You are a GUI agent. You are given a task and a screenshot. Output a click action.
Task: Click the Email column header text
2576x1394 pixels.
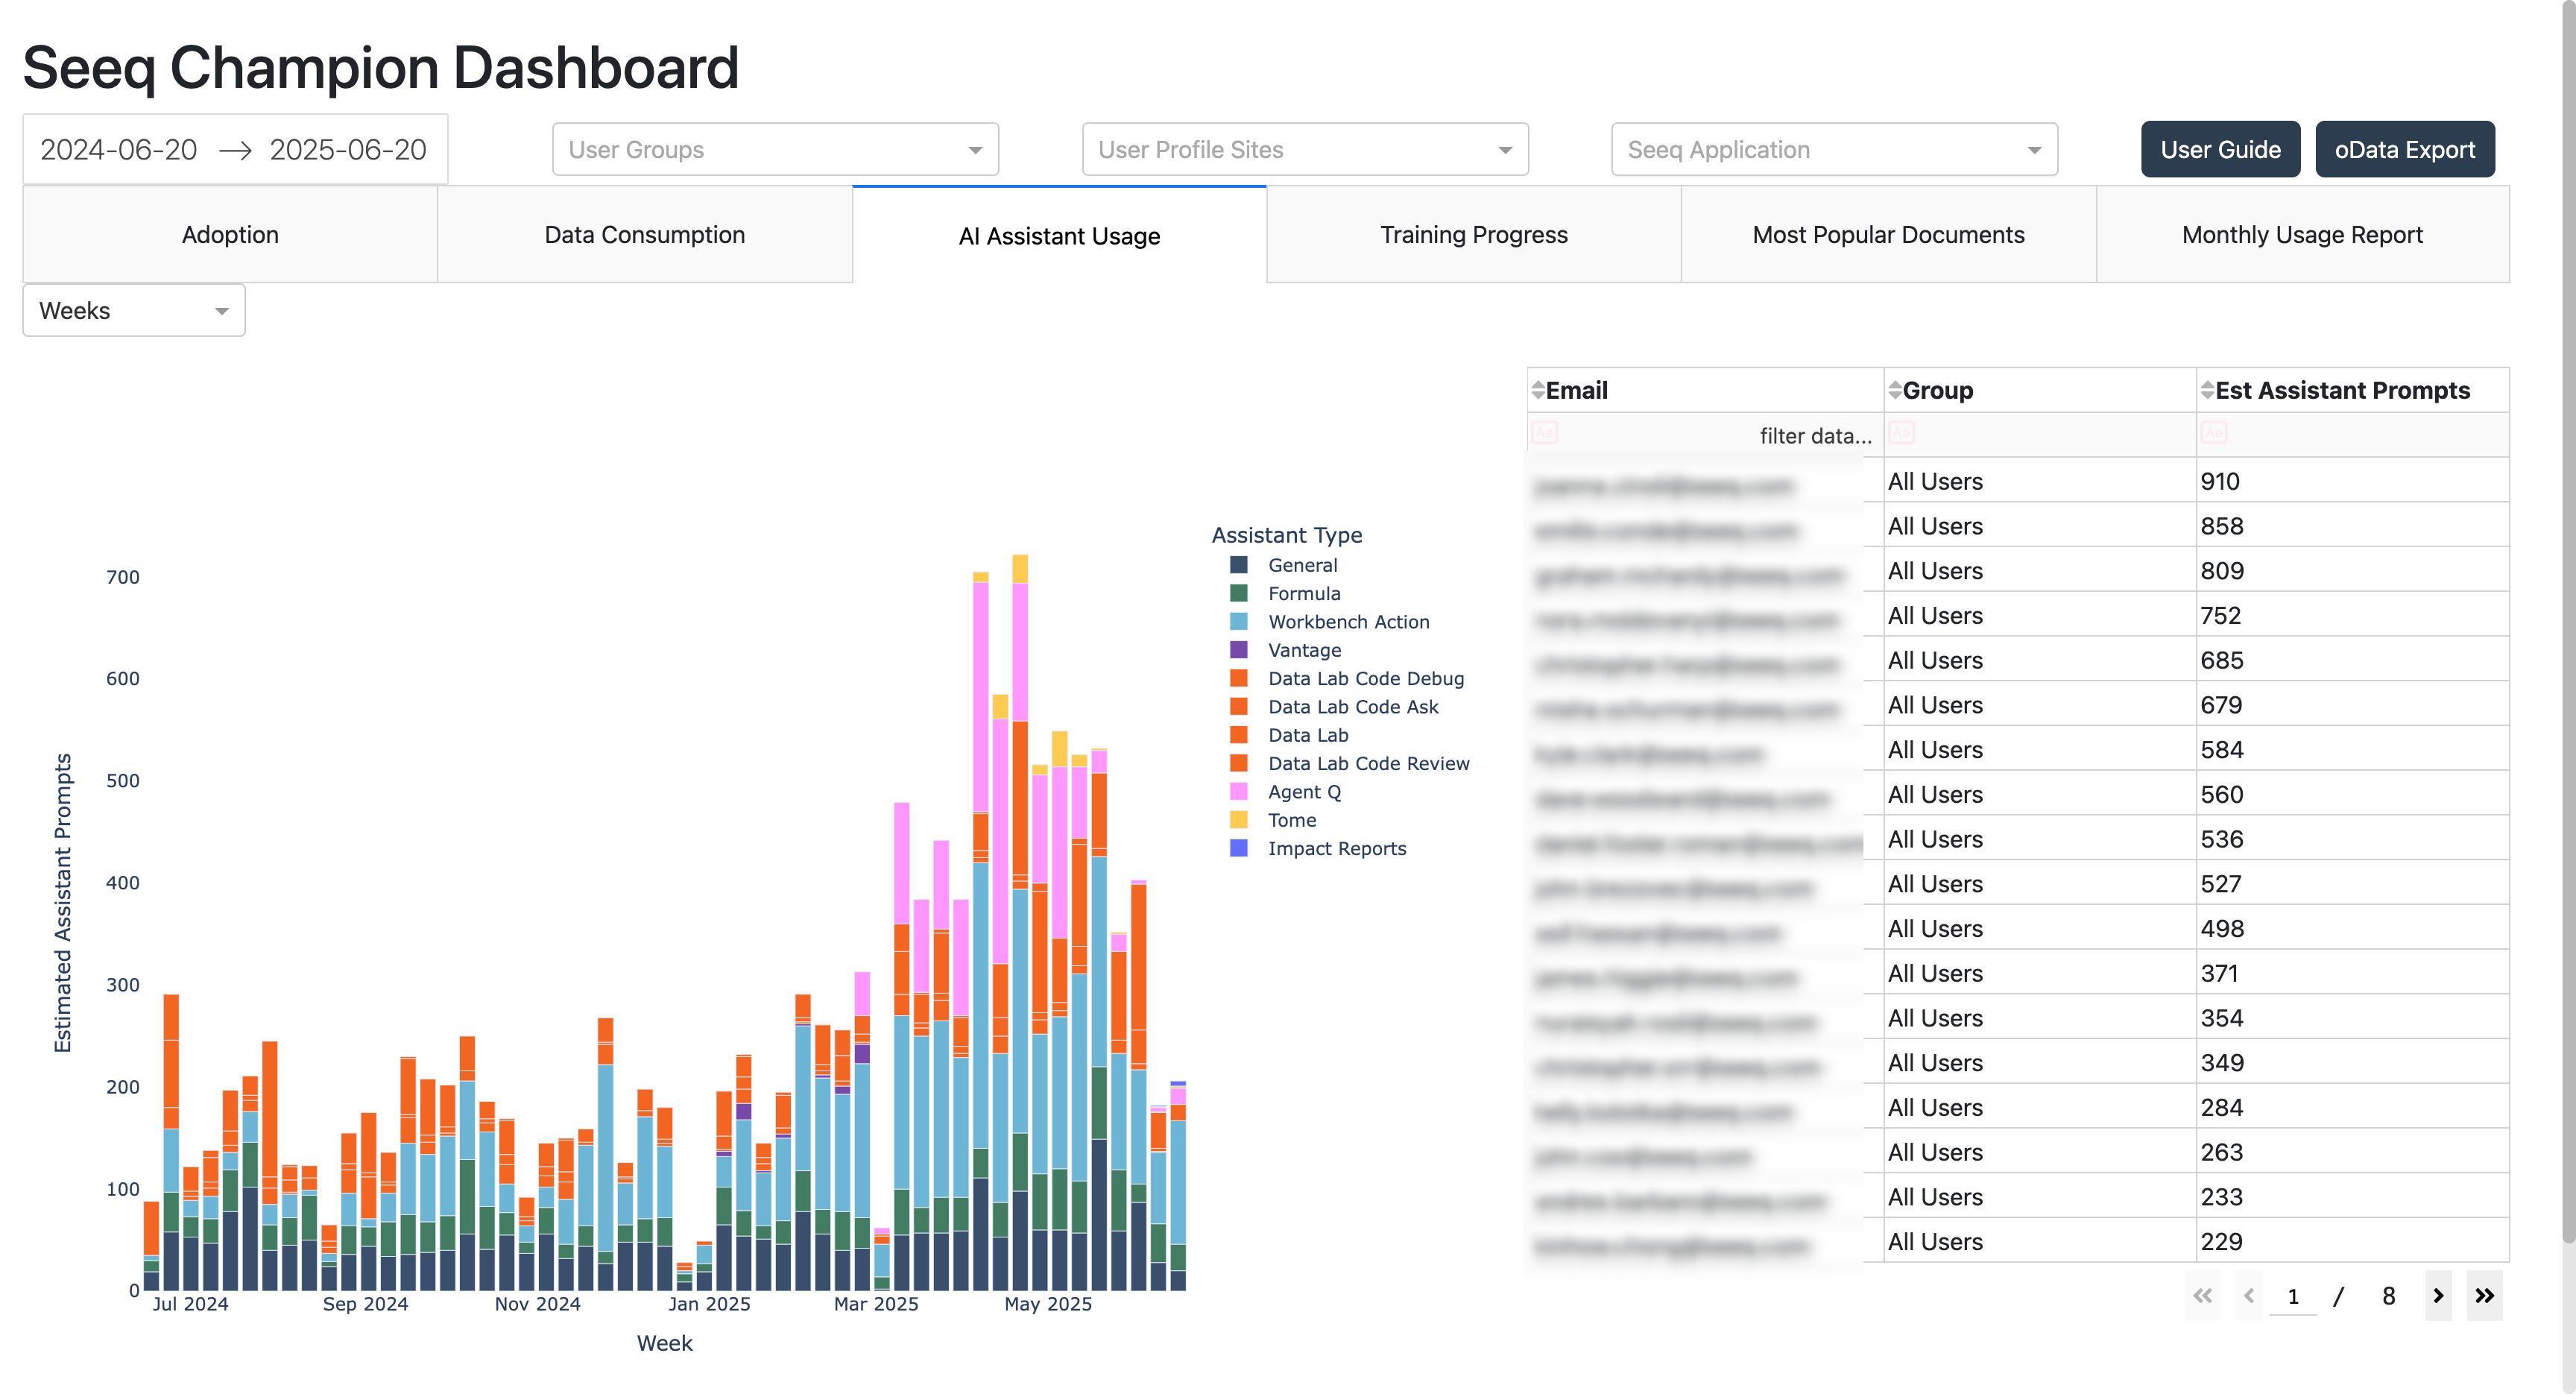tap(1576, 390)
